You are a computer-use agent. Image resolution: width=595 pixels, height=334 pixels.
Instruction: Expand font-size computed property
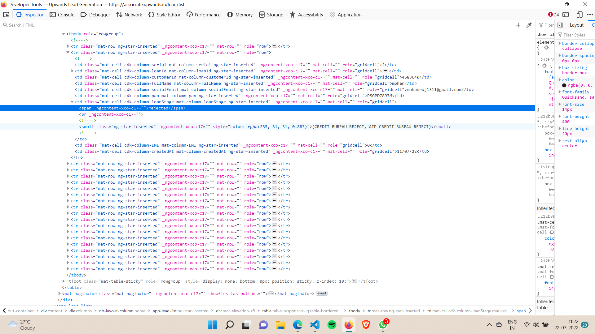pyautogui.click(x=560, y=104)
